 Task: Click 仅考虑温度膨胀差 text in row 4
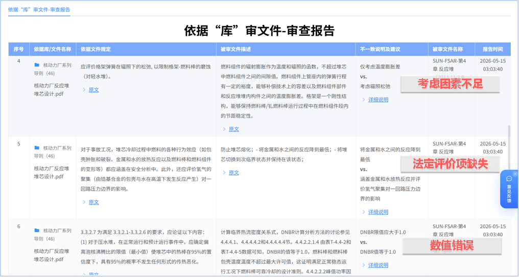click(x=380, y=67)
